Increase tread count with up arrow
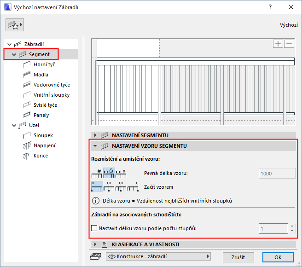 point(292,226)
